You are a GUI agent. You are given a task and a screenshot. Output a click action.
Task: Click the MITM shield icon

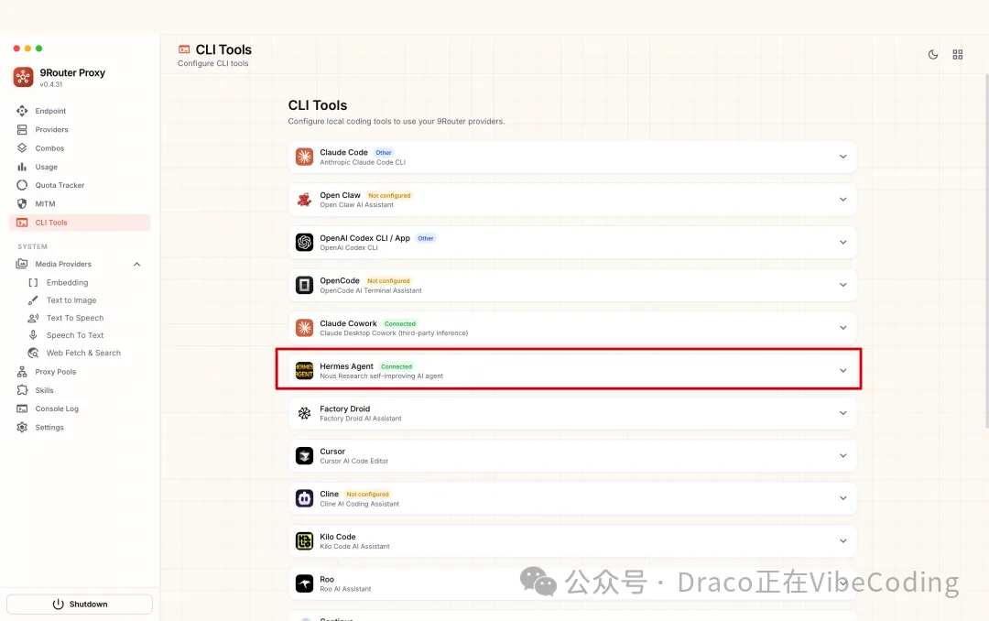pos(22,204)
